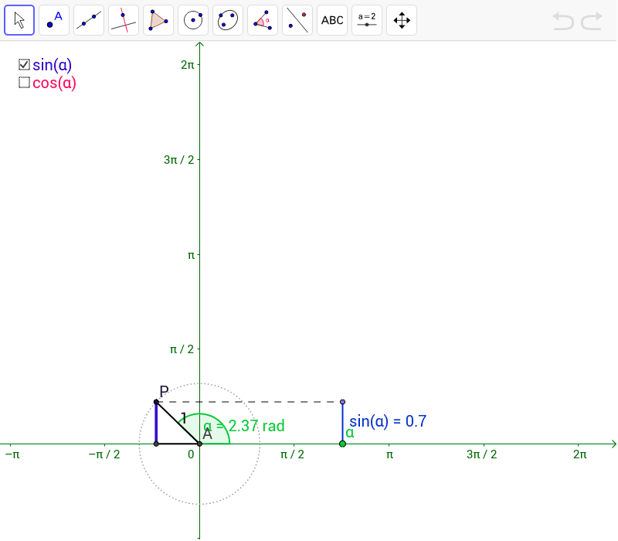The height and width of the screenshot is (541, 618).
Task: Select the Angle tool
Action: 263,20
